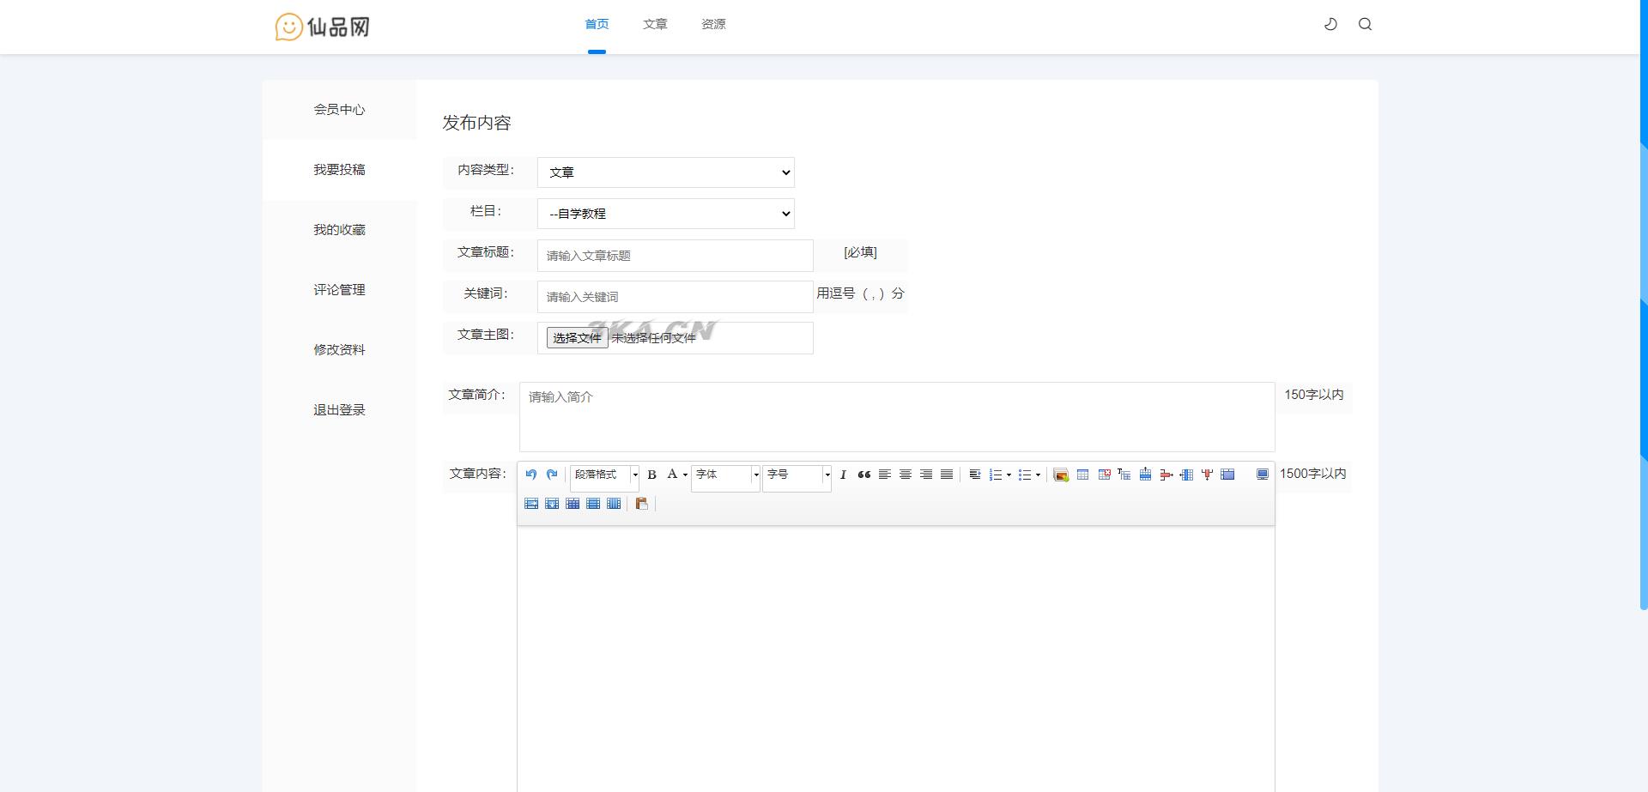Click the 文章标题 input field
The width and height of the screenshot is (1648, 792).
675,256
